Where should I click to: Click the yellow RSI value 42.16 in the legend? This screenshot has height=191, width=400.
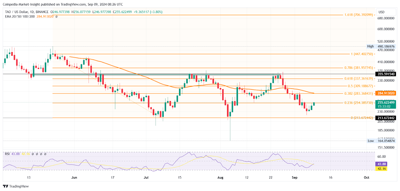click(26, 154)
